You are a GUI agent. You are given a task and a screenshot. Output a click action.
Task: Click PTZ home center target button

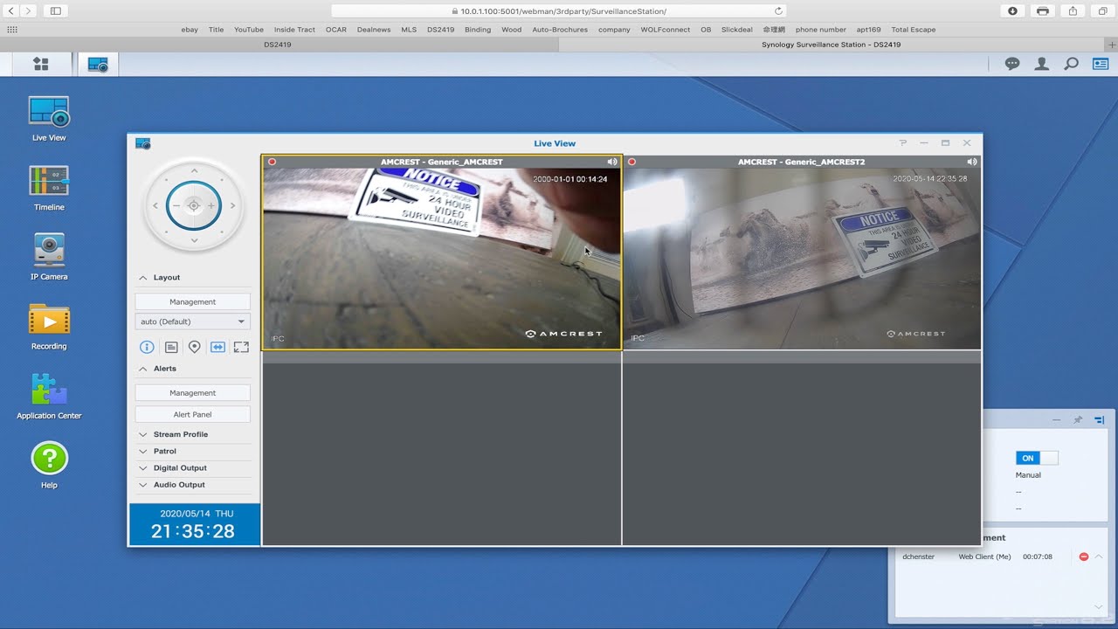(x=194, y=205)
